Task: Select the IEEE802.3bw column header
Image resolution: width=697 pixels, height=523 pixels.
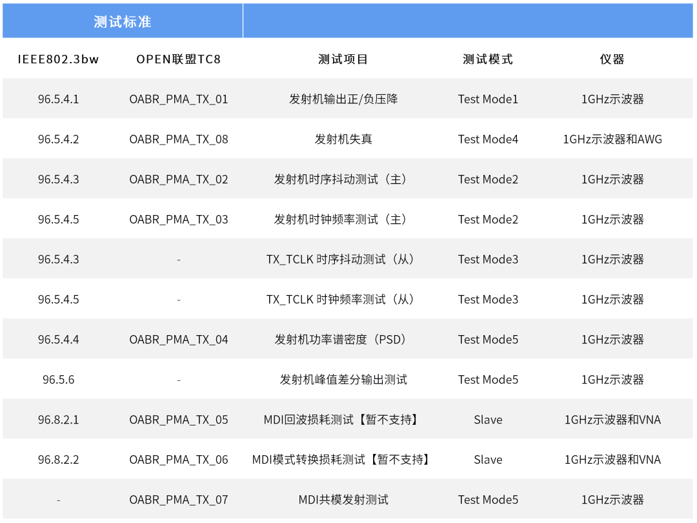Action: pyautogui.click(x=58, y=59)
